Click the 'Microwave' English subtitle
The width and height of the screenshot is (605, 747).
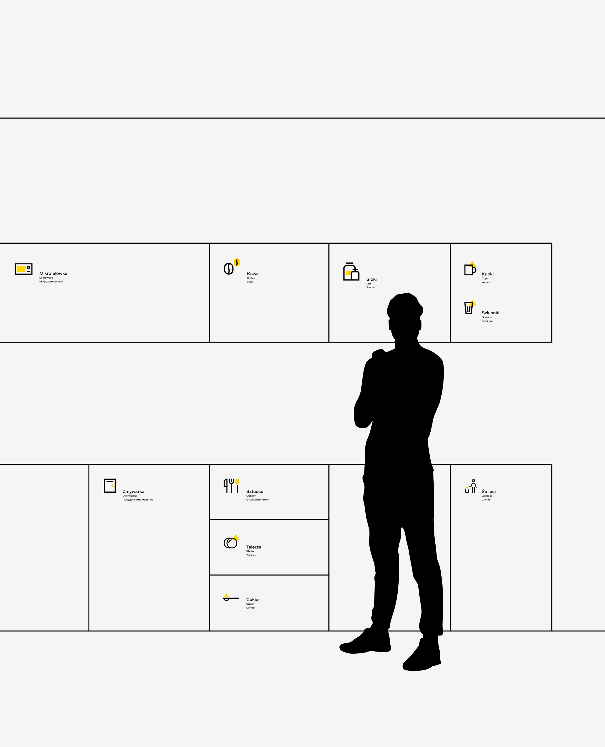tap(46, 278)
